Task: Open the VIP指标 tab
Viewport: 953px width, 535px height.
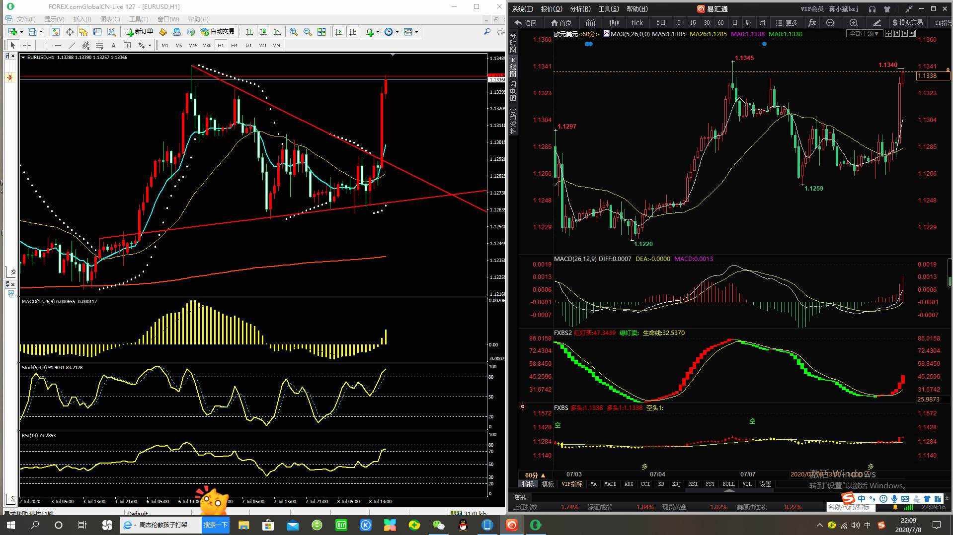Action: (x=572, y=484)
